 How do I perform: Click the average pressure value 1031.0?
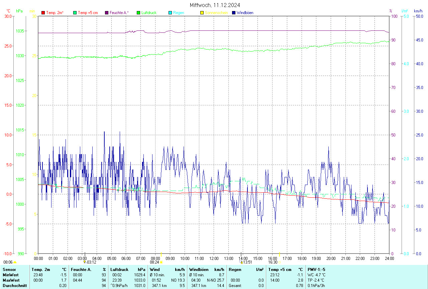tap(140, 286)
